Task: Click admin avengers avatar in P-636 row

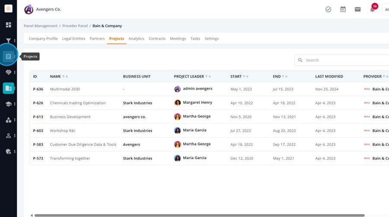Action: click(x=177, y=89)
